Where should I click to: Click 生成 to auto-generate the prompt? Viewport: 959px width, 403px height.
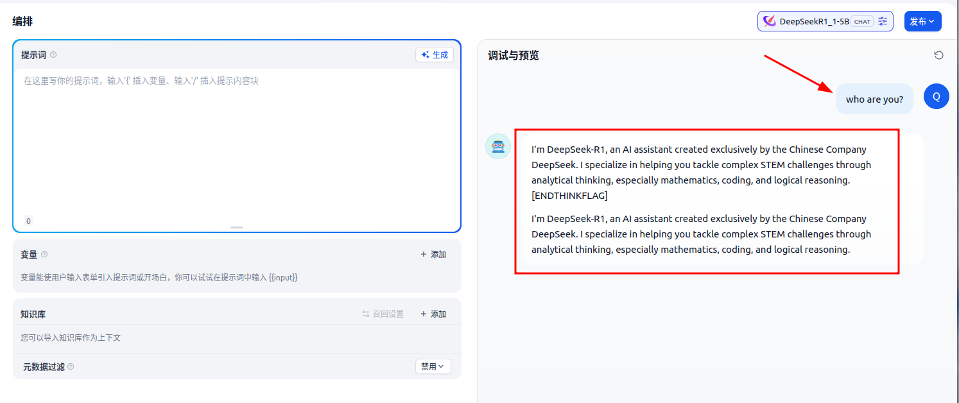tap(435, 55)
